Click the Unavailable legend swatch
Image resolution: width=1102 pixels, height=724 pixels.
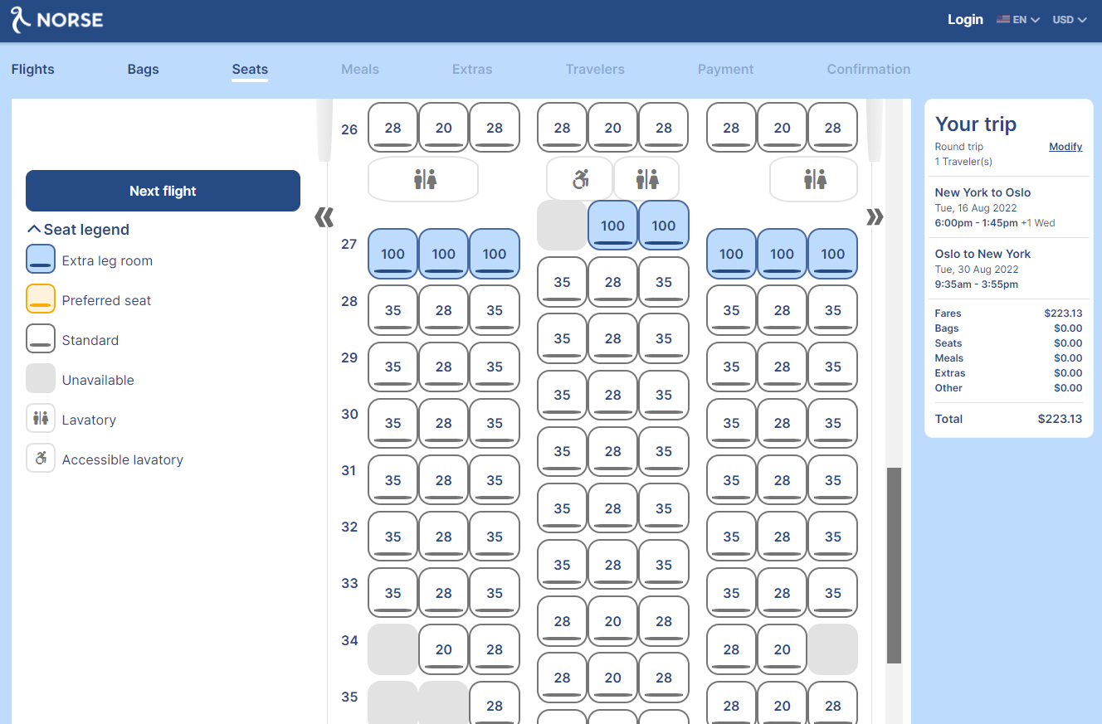(41, 379)
